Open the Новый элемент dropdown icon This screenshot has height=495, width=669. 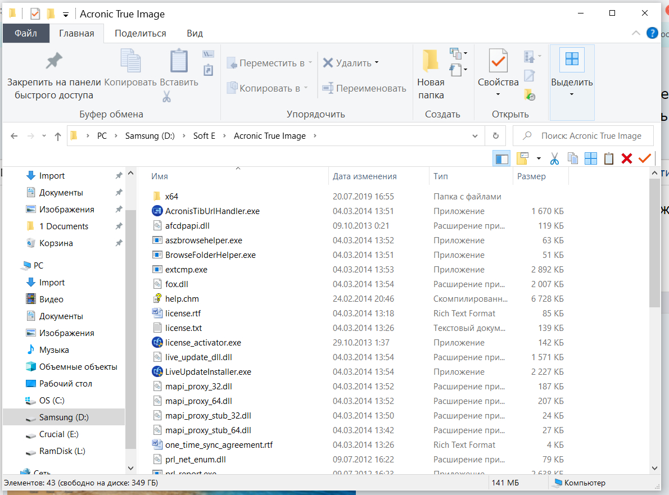pos(458,53)
